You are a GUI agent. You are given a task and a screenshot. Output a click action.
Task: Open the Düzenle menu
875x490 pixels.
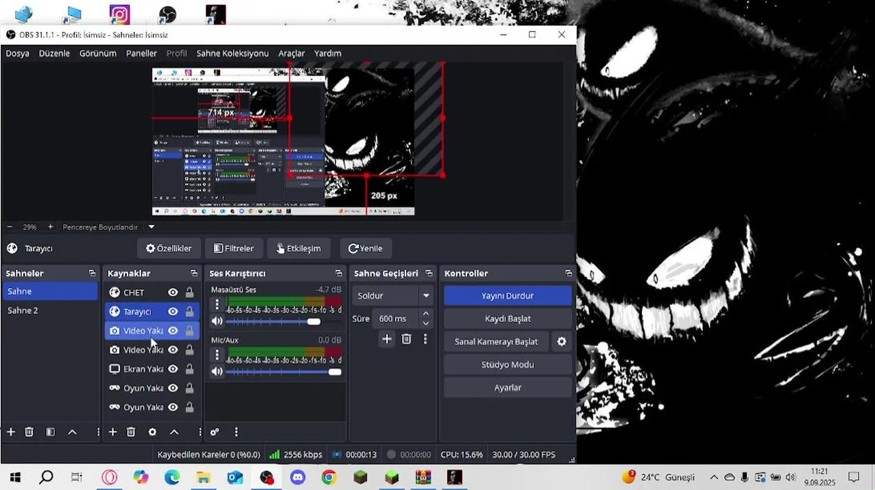click(x=55, y=53)
